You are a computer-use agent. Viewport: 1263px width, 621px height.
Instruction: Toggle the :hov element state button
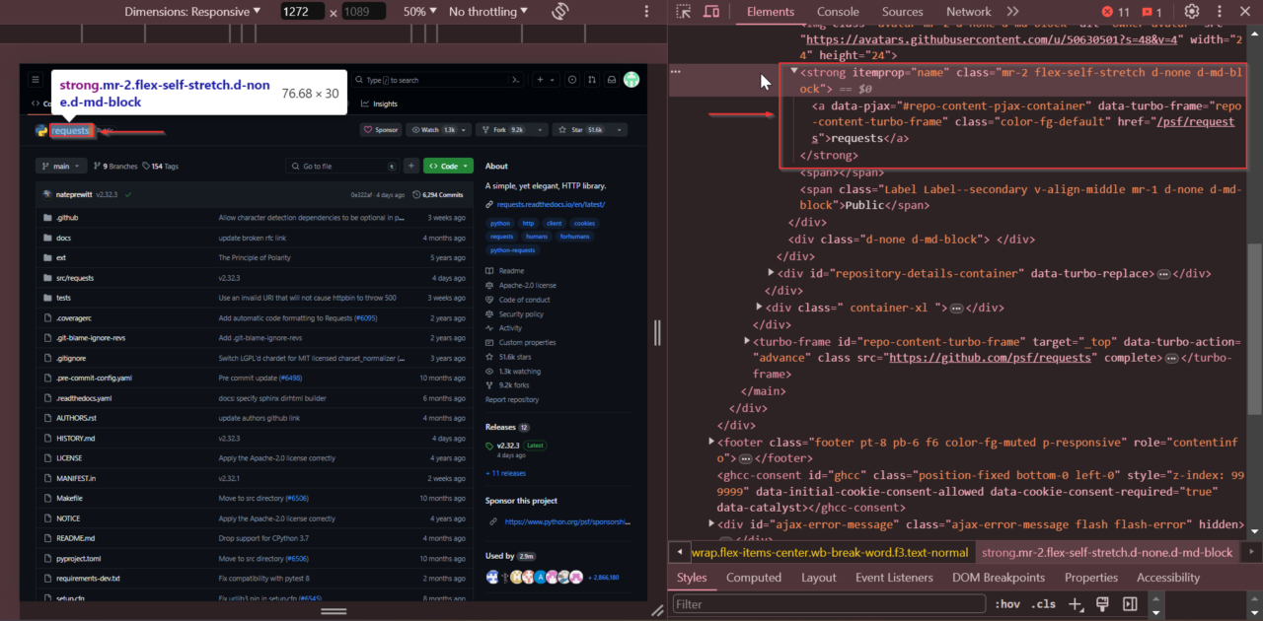click(x=1007, y=604)
